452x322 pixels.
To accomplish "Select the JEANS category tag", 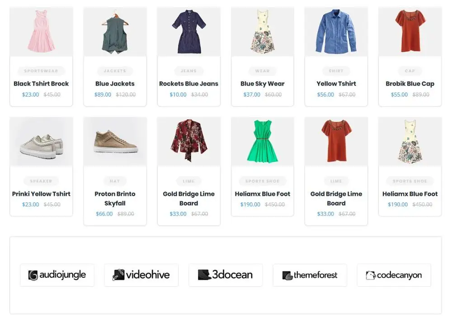I will (x=188, y=71).
